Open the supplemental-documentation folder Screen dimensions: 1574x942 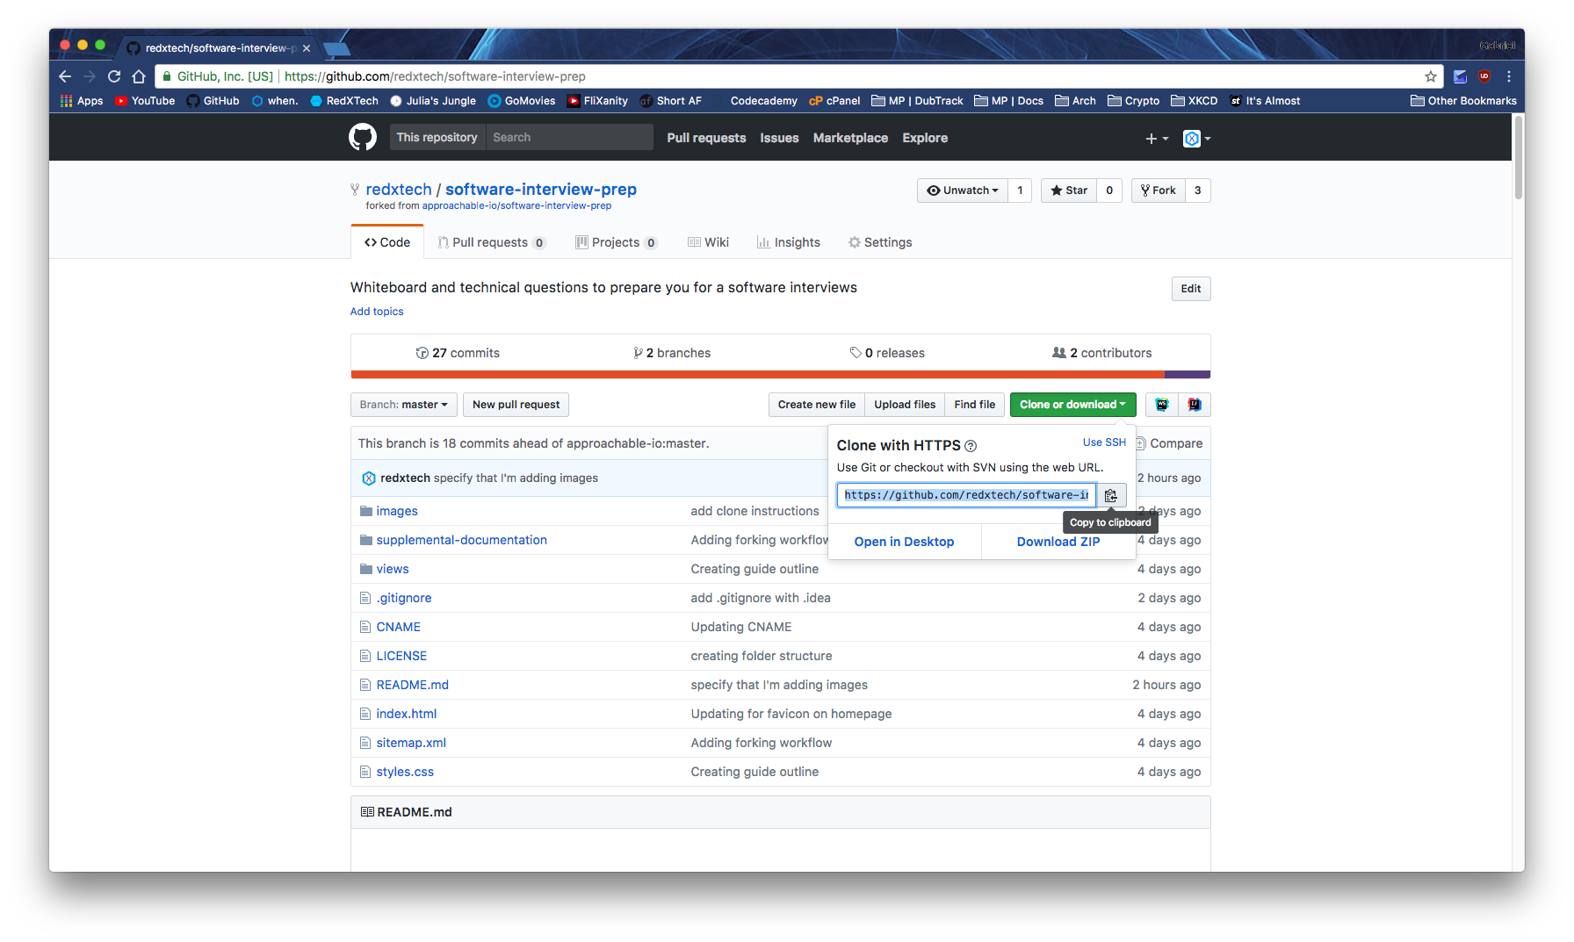[461, 540]
